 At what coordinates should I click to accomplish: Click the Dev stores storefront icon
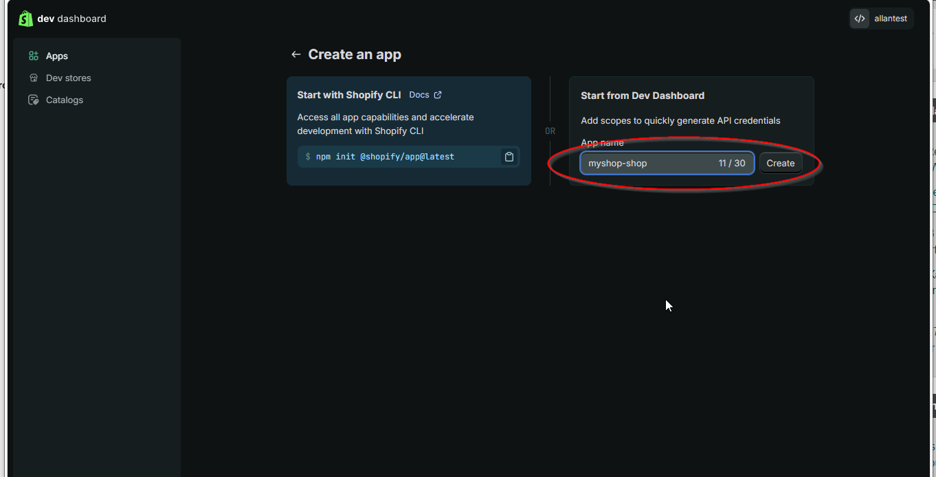point(33,78)
